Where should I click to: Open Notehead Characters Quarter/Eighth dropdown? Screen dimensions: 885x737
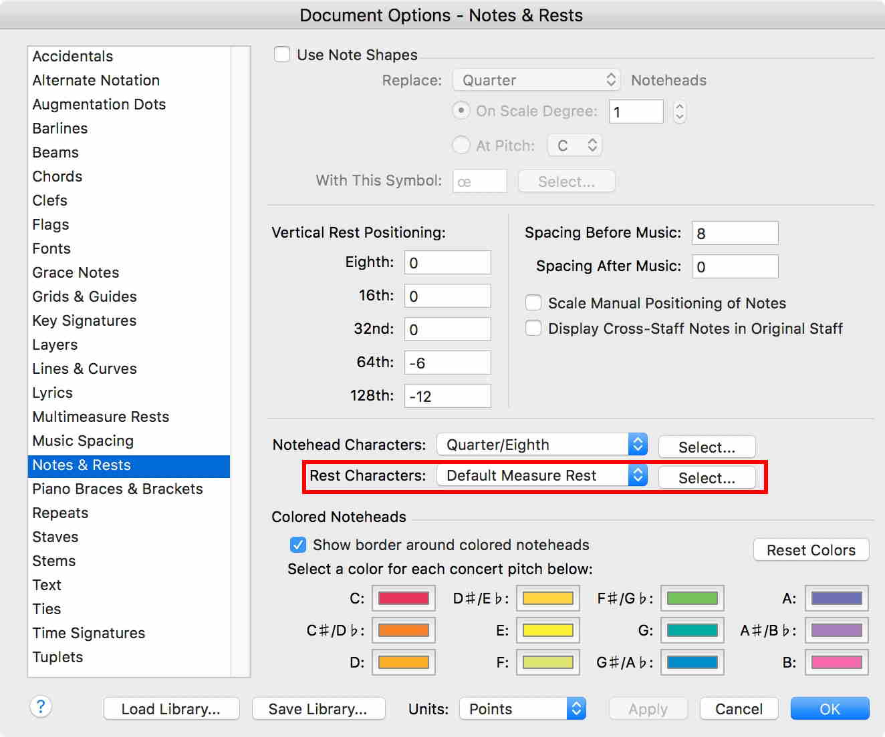coord(542,445)
